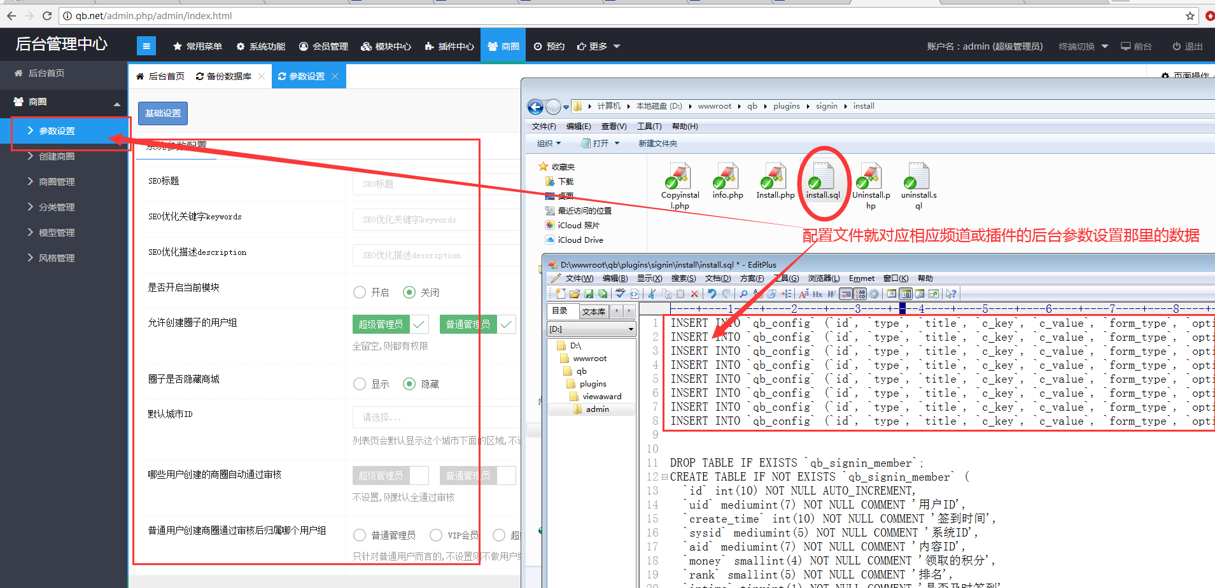Select the 显示 radio for showing mall
Viewport: 1215px width, 588px height.
[360, 384]
